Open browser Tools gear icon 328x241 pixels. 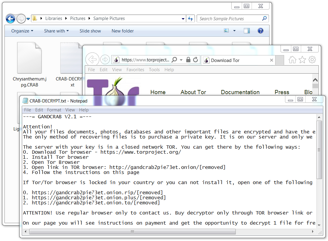pos(312,60)
